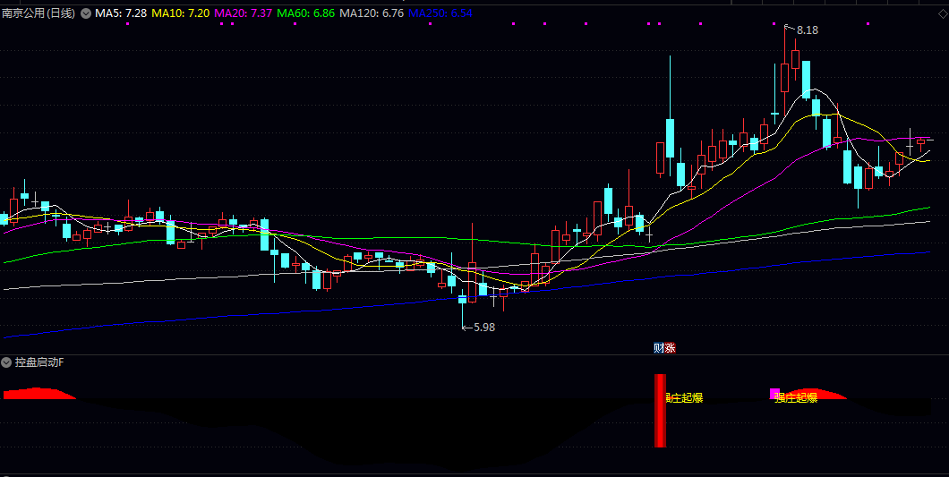Select the 控盘启动F indicator name
Viewport: 949px width, 477px height.
click(39, 362)
